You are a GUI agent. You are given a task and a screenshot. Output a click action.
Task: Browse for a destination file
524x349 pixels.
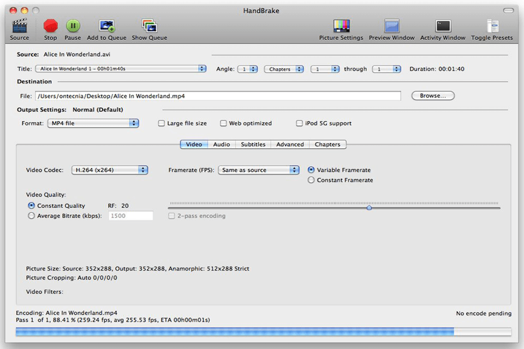point(432,95)
